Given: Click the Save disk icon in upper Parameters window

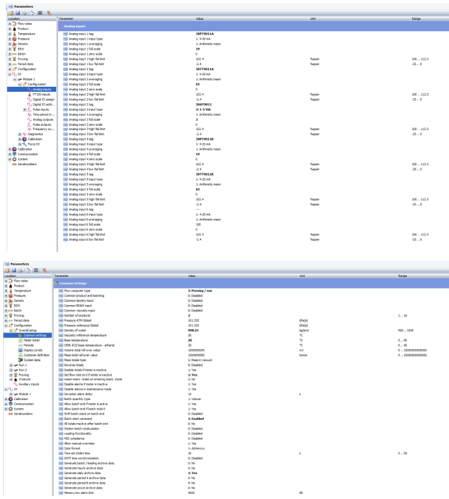Looking at the screenshot, I should (x=18, y=13).
